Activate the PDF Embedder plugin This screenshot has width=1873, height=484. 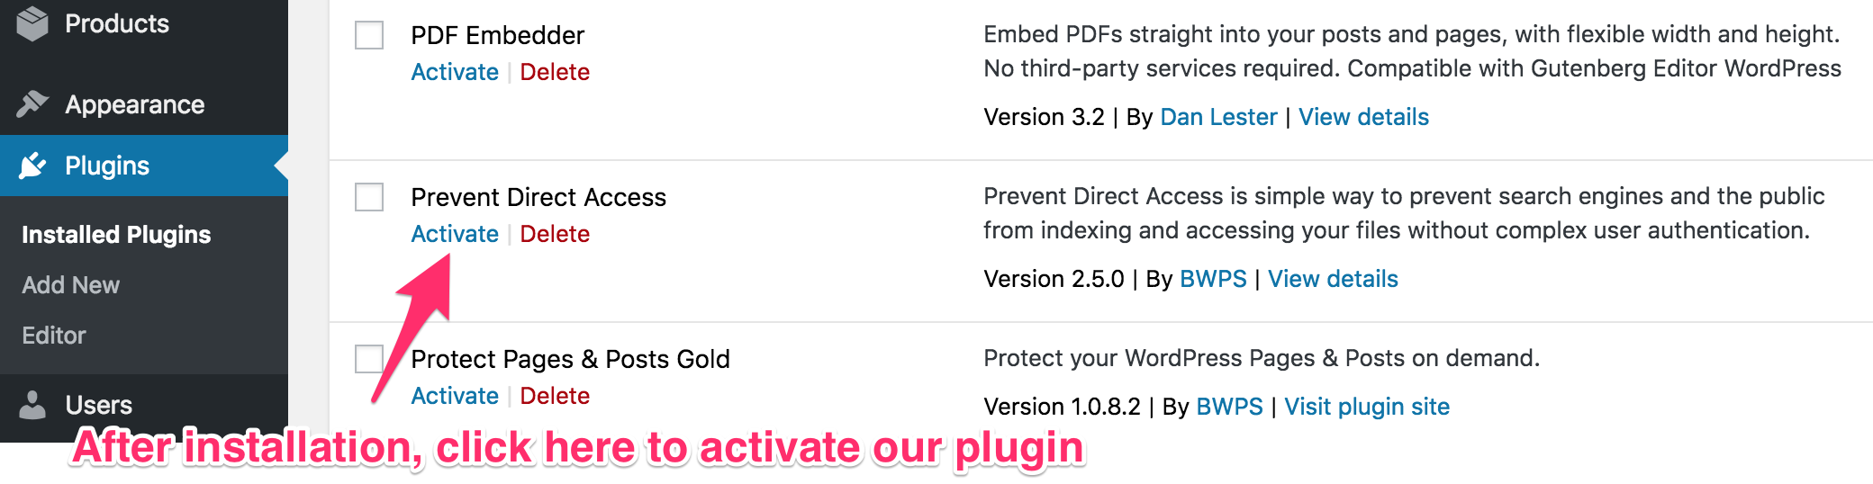pyautogui.click(x=455, y=72)
